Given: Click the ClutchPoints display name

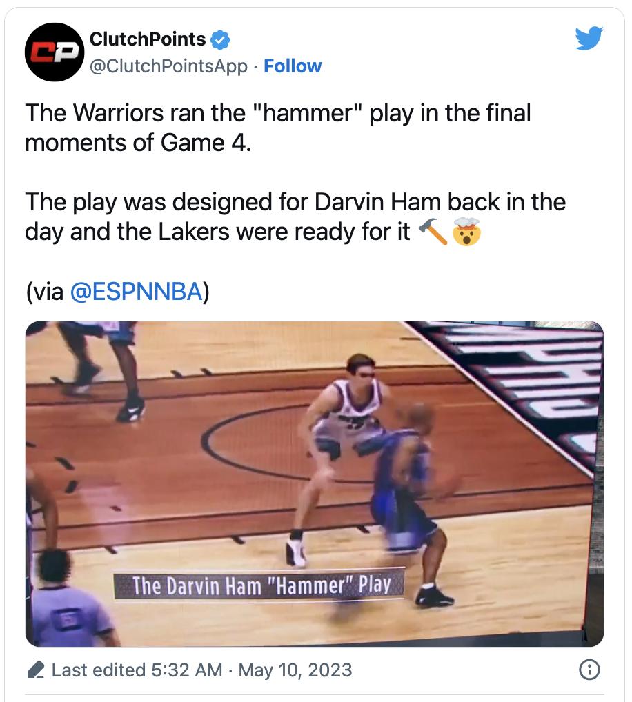Looking at the screenshot, I should point(148,40).
